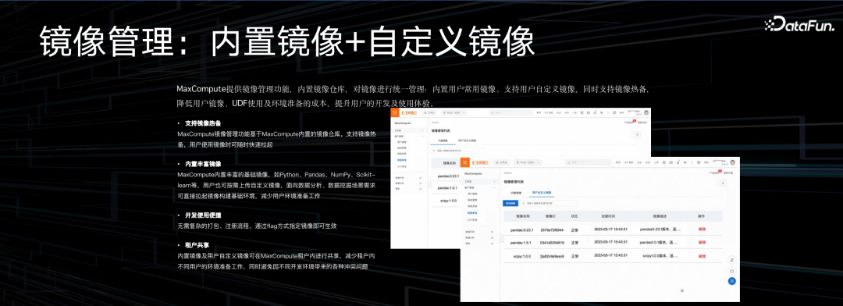Open the orange hamburger menu in back console window

tap(395, 112)
